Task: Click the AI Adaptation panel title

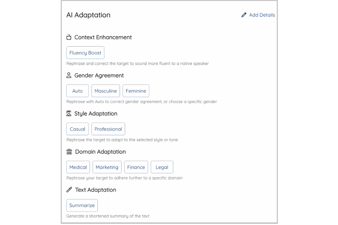Action: (88, 15)
